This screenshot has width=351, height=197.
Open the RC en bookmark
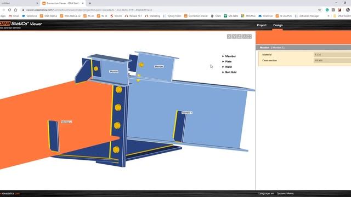89,16
